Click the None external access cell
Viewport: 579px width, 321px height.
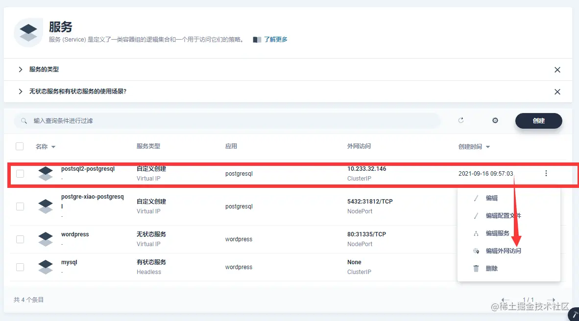point(354,262)
